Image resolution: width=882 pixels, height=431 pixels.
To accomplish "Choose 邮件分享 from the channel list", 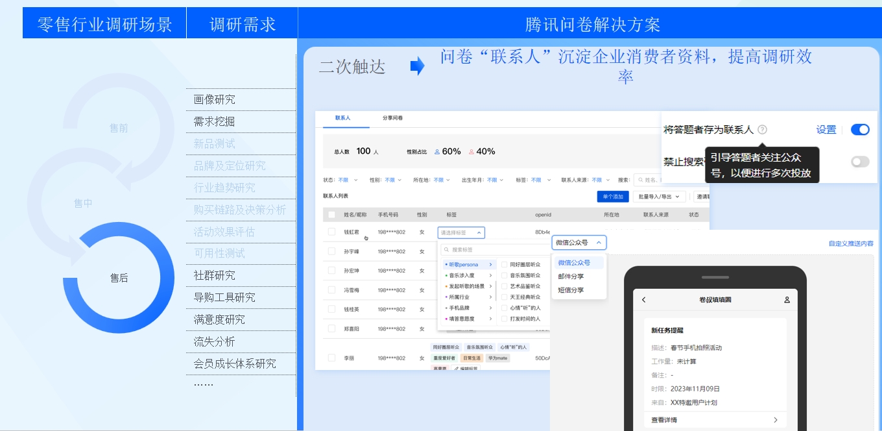I will 571,277.
